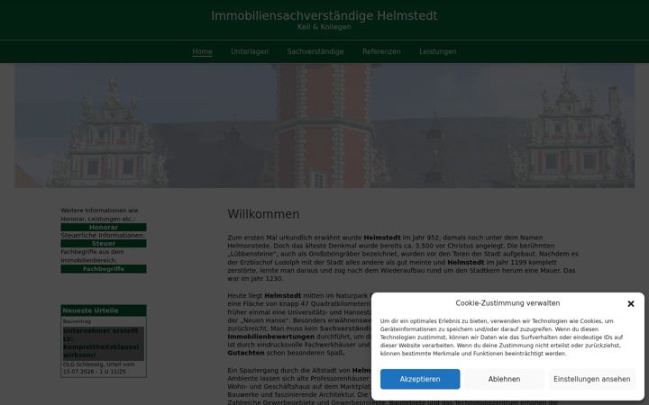649x405 pixels.
Task: Click the Helmstedt banner image
Action: pyautogui.click(x=324, y=126)
